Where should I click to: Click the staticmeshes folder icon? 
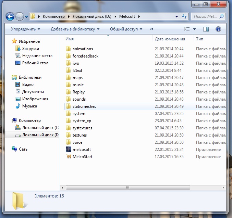point(68,106)
